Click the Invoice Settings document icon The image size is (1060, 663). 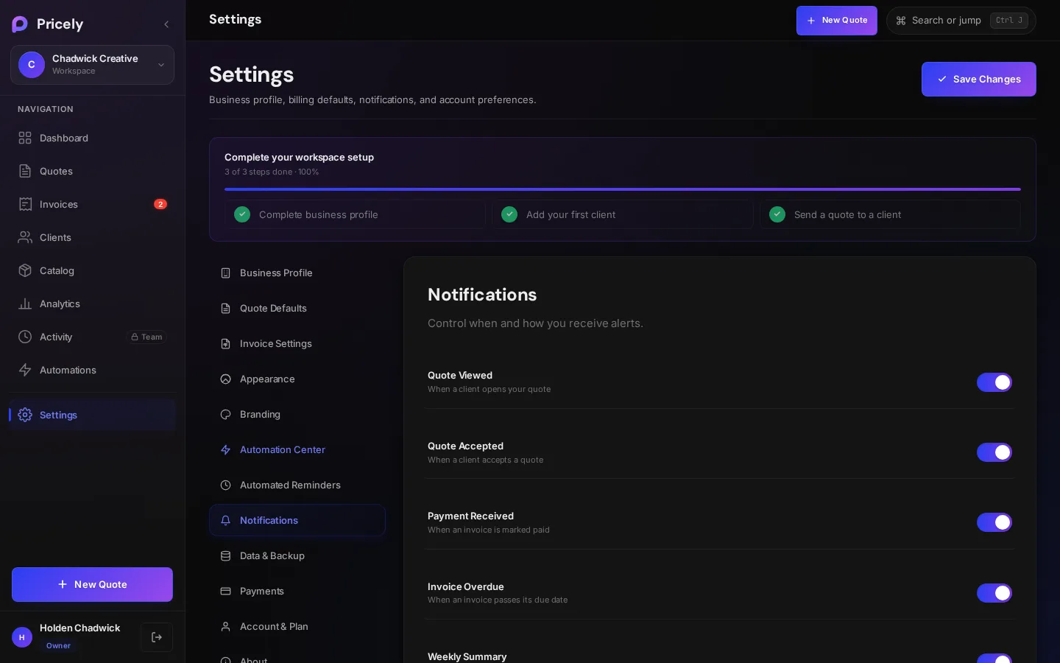coord(226,343)
